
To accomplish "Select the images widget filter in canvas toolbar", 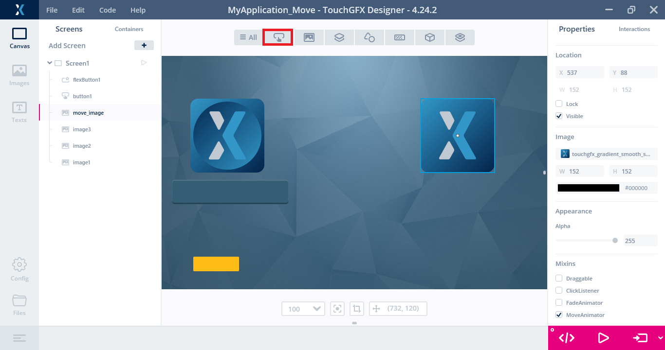I will [309, 37].
